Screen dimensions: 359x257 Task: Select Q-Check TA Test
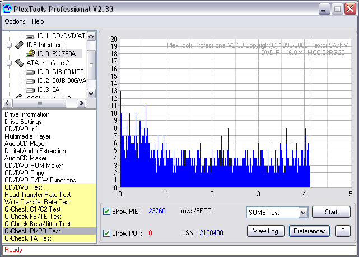(x=49, y=238)
